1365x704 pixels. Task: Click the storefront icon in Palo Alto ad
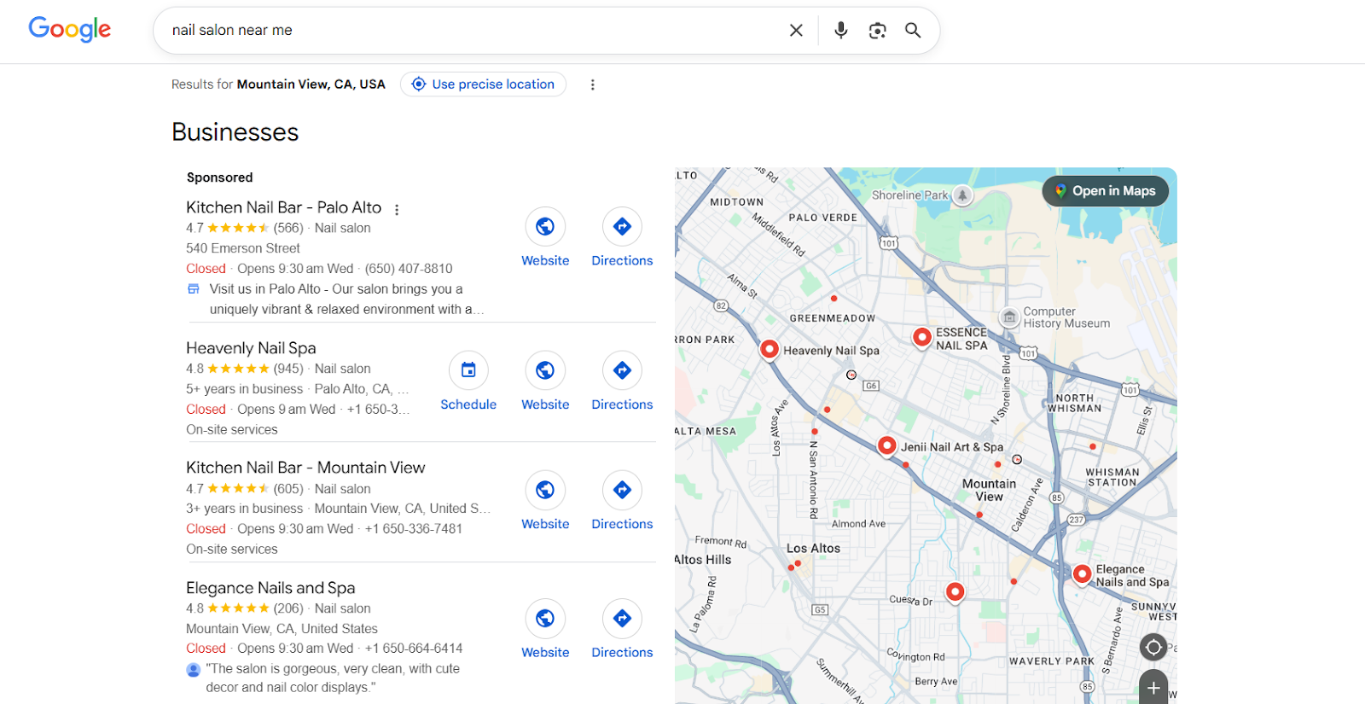(x=194, y=289)
